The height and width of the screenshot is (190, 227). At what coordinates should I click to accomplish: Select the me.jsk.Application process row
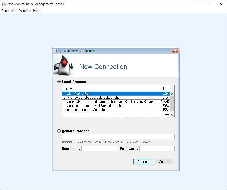pyautogui.click(x=116, y=94)
